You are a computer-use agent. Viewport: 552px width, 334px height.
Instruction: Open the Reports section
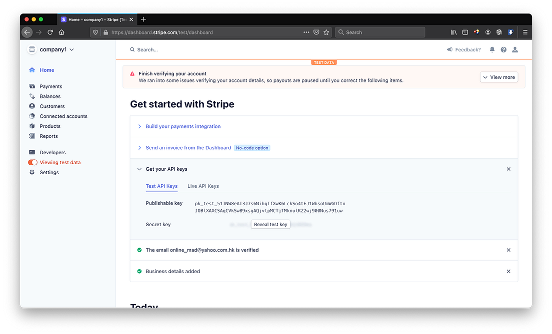pos(48,136)
